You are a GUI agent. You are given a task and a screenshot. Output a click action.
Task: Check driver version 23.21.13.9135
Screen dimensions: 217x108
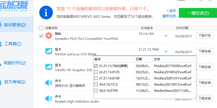[x=96, y=72]
